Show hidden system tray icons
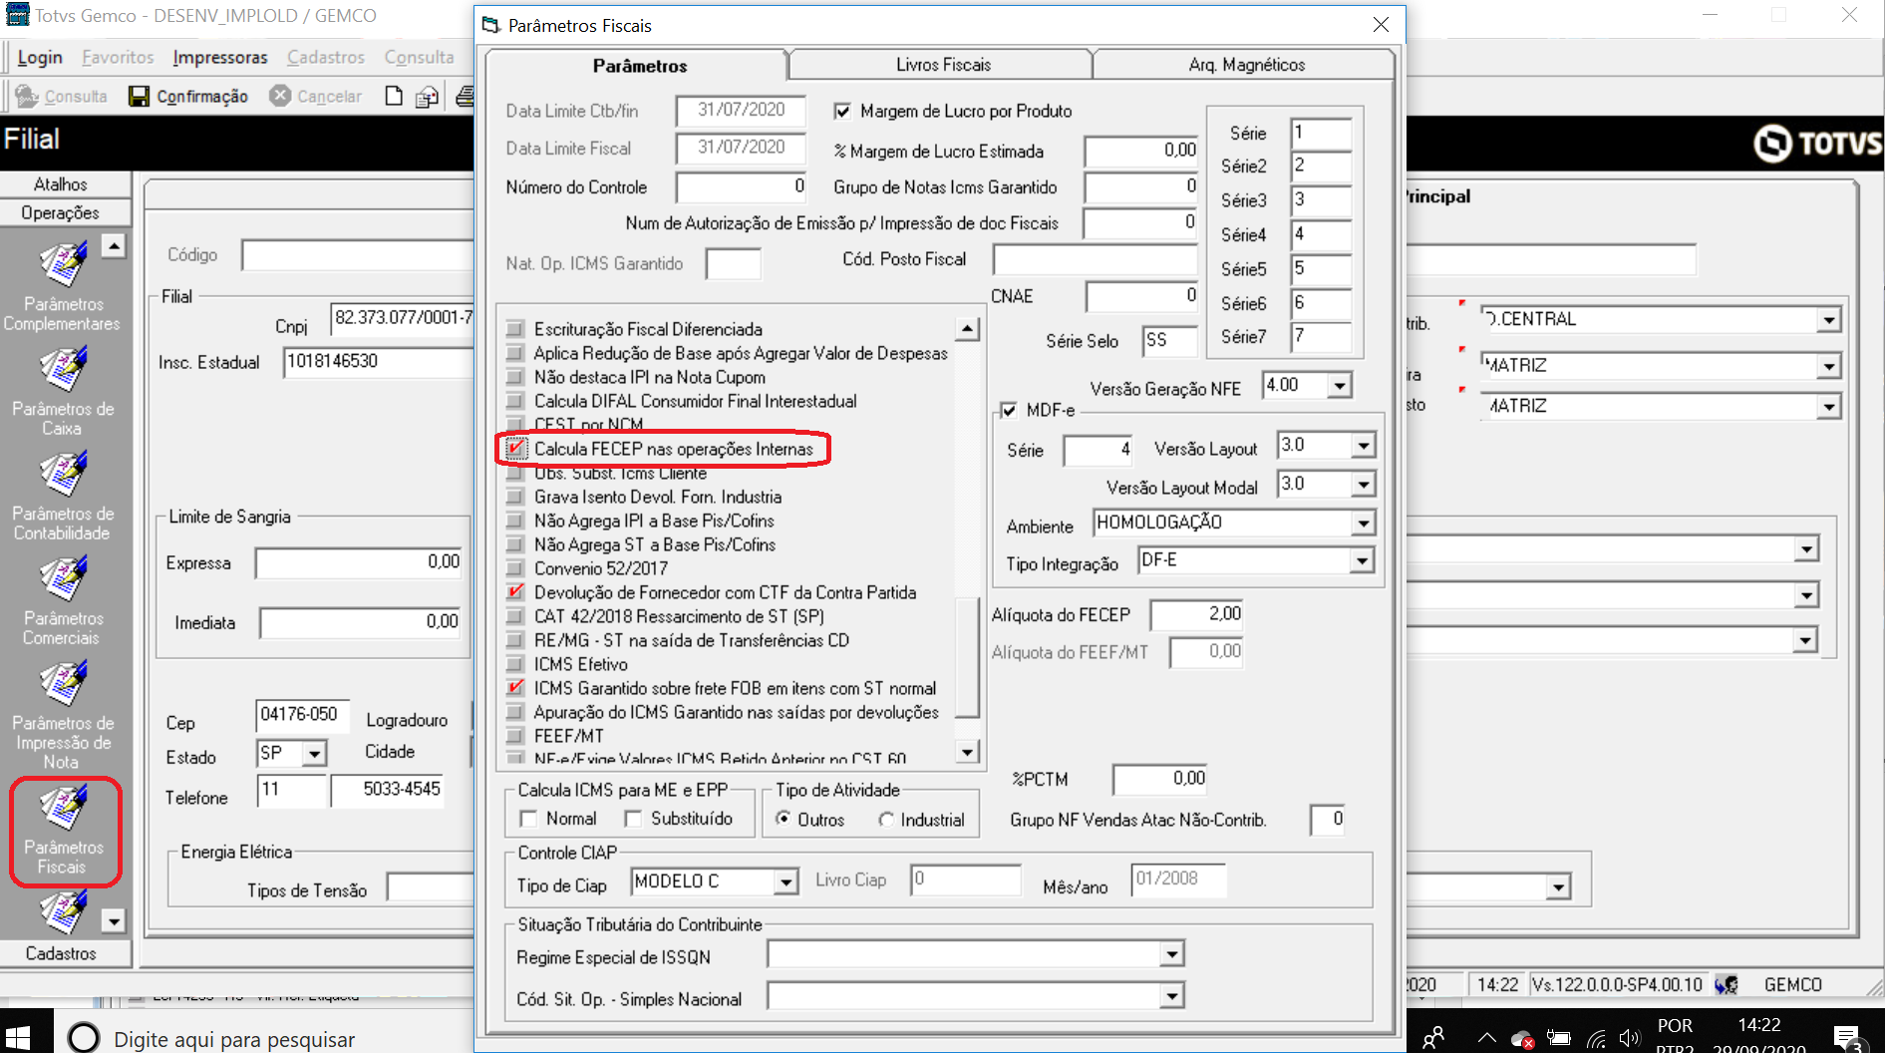 point(1486,1038)
